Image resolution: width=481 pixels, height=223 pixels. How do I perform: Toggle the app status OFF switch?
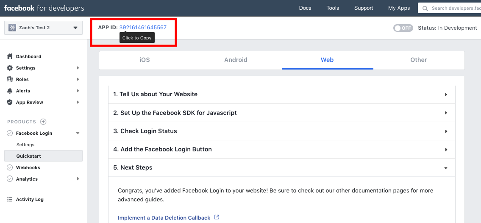point(403,28)
